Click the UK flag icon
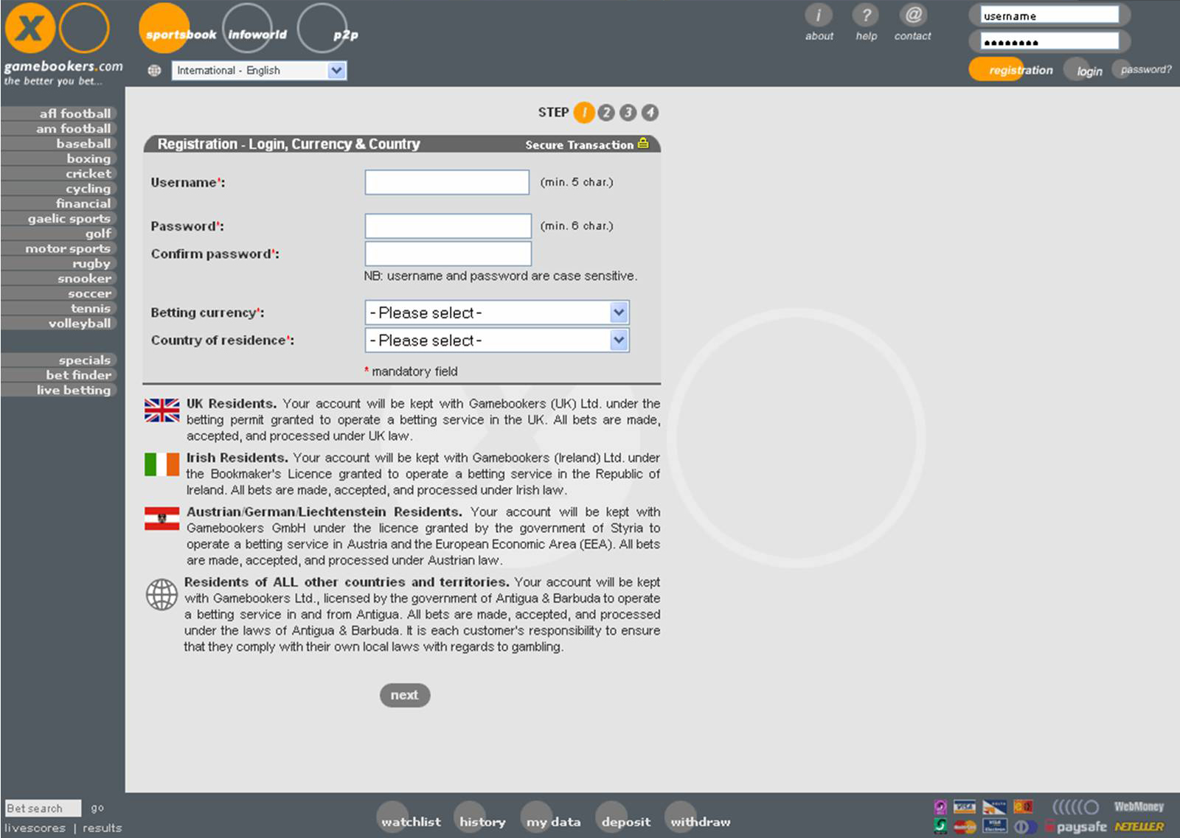 162,411
